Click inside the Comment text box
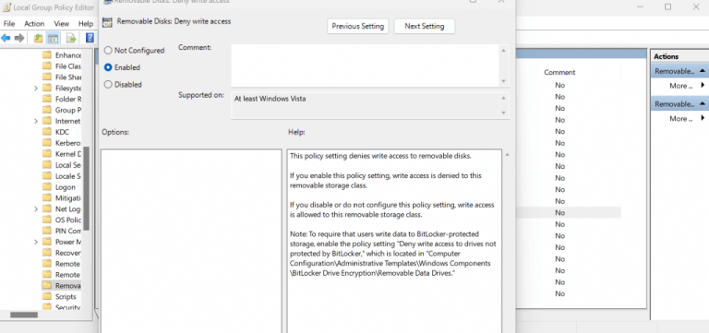The width and height of the screenshot is (709, 333). [365, 65]
